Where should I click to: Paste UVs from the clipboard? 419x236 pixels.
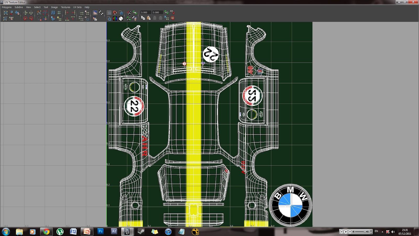pyautogui.click(x=148, y=19)
